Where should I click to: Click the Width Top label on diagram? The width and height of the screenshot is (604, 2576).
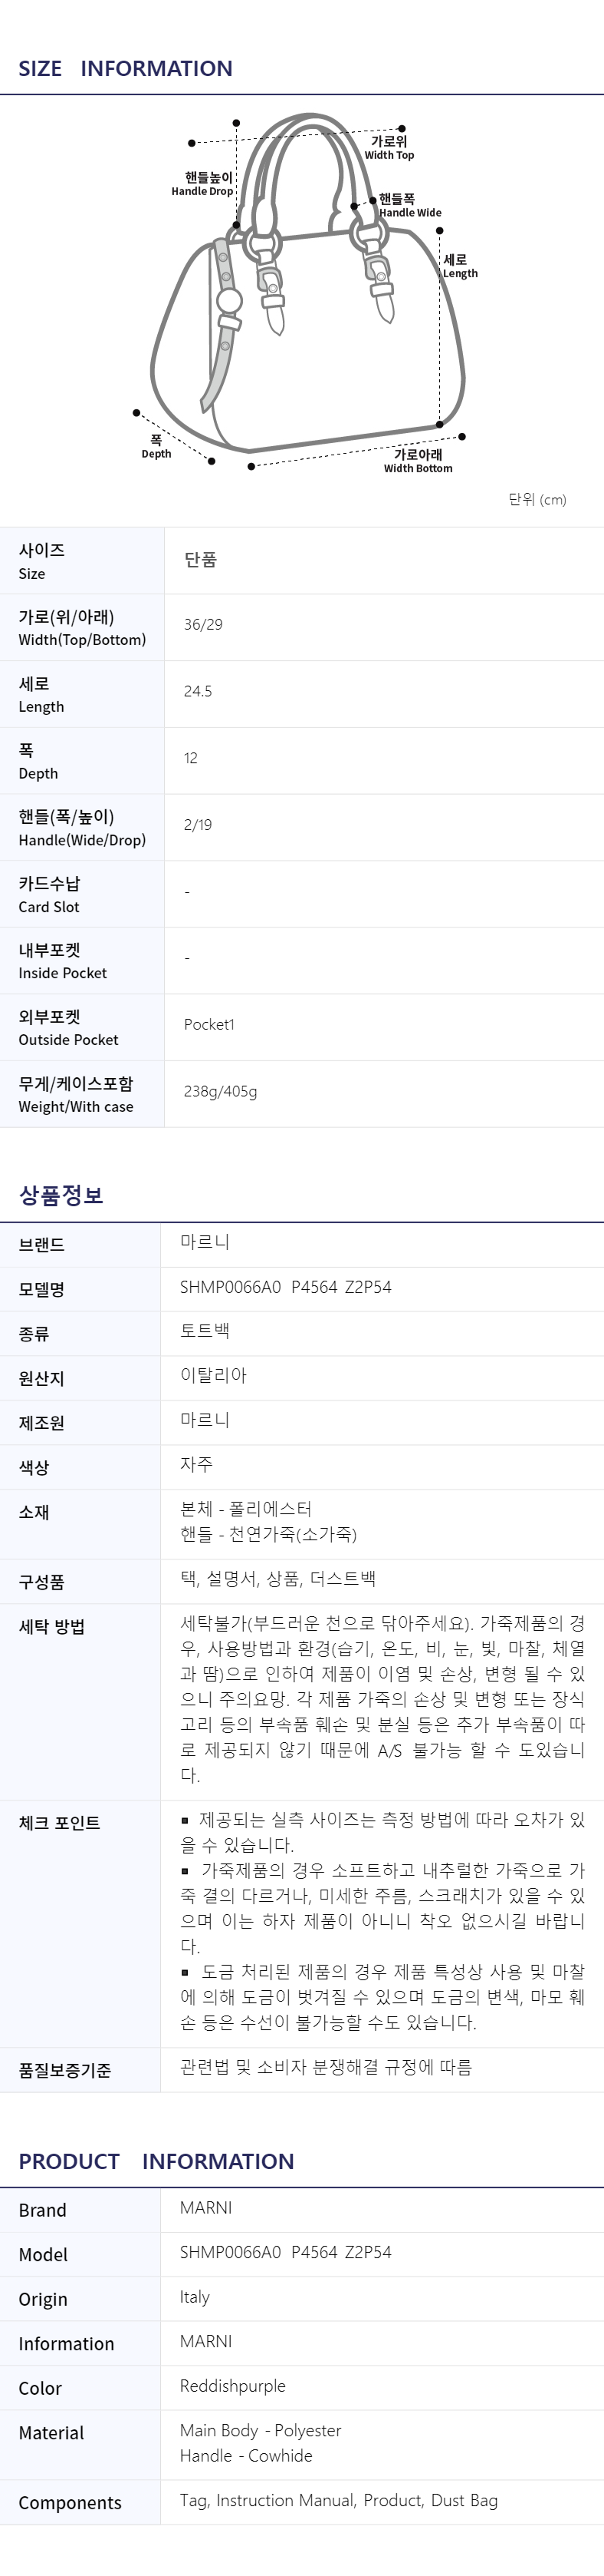tap(389, 148)
